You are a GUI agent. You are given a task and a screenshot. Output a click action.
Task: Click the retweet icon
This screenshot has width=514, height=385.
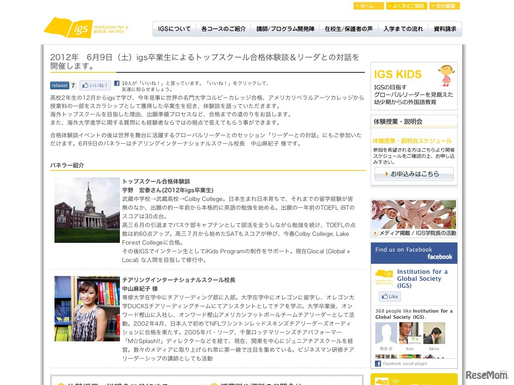pos(59,85)
